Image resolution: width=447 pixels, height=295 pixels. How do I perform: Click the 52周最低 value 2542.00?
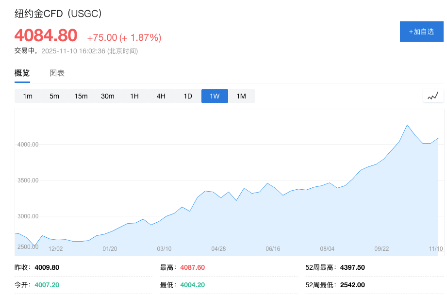coord(352,285)
